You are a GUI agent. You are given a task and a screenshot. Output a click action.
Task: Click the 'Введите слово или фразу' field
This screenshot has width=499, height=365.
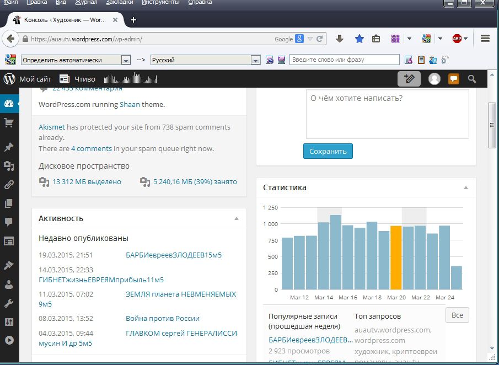344,60
